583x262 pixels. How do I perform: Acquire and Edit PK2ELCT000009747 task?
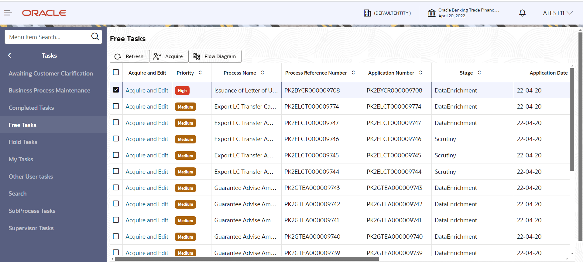[x=147, y=123]
